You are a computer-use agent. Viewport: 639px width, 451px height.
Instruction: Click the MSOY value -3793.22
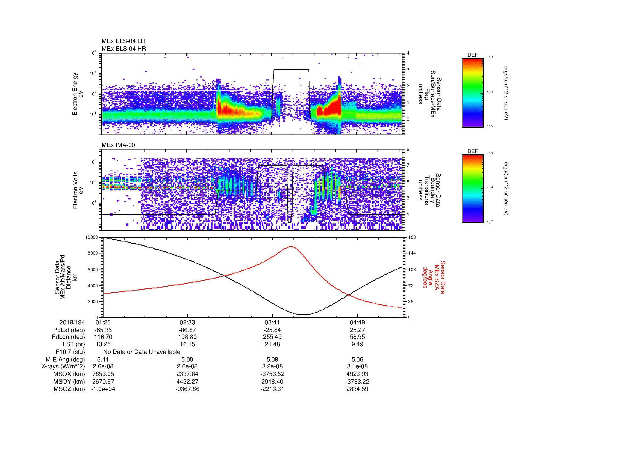pos(357,381)
